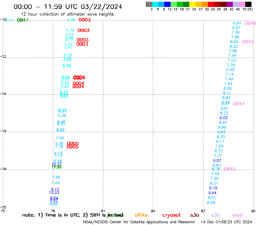Click the cyan value '5.47'
The height and width of the screenshot is (225, 256).
tap(68, 47)
